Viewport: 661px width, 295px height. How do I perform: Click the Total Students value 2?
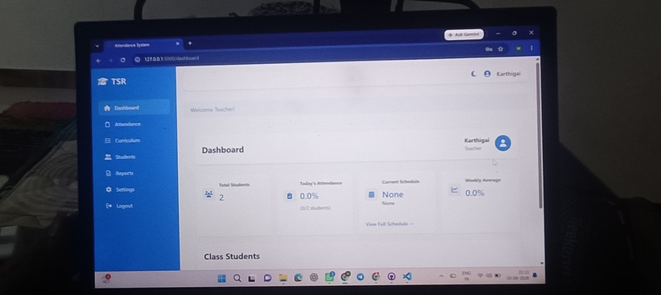pyautogui.click(x=221, y=197)
